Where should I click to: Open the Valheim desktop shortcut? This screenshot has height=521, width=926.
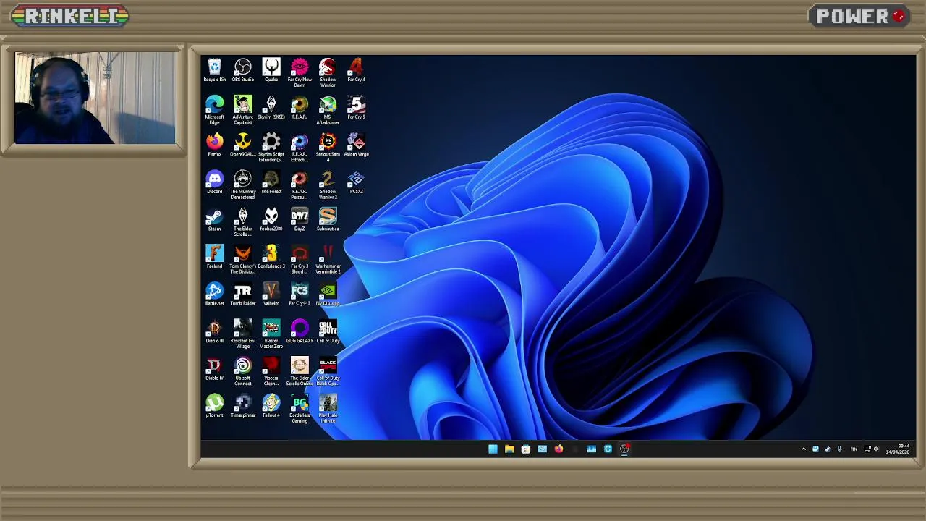coord(271,292)
